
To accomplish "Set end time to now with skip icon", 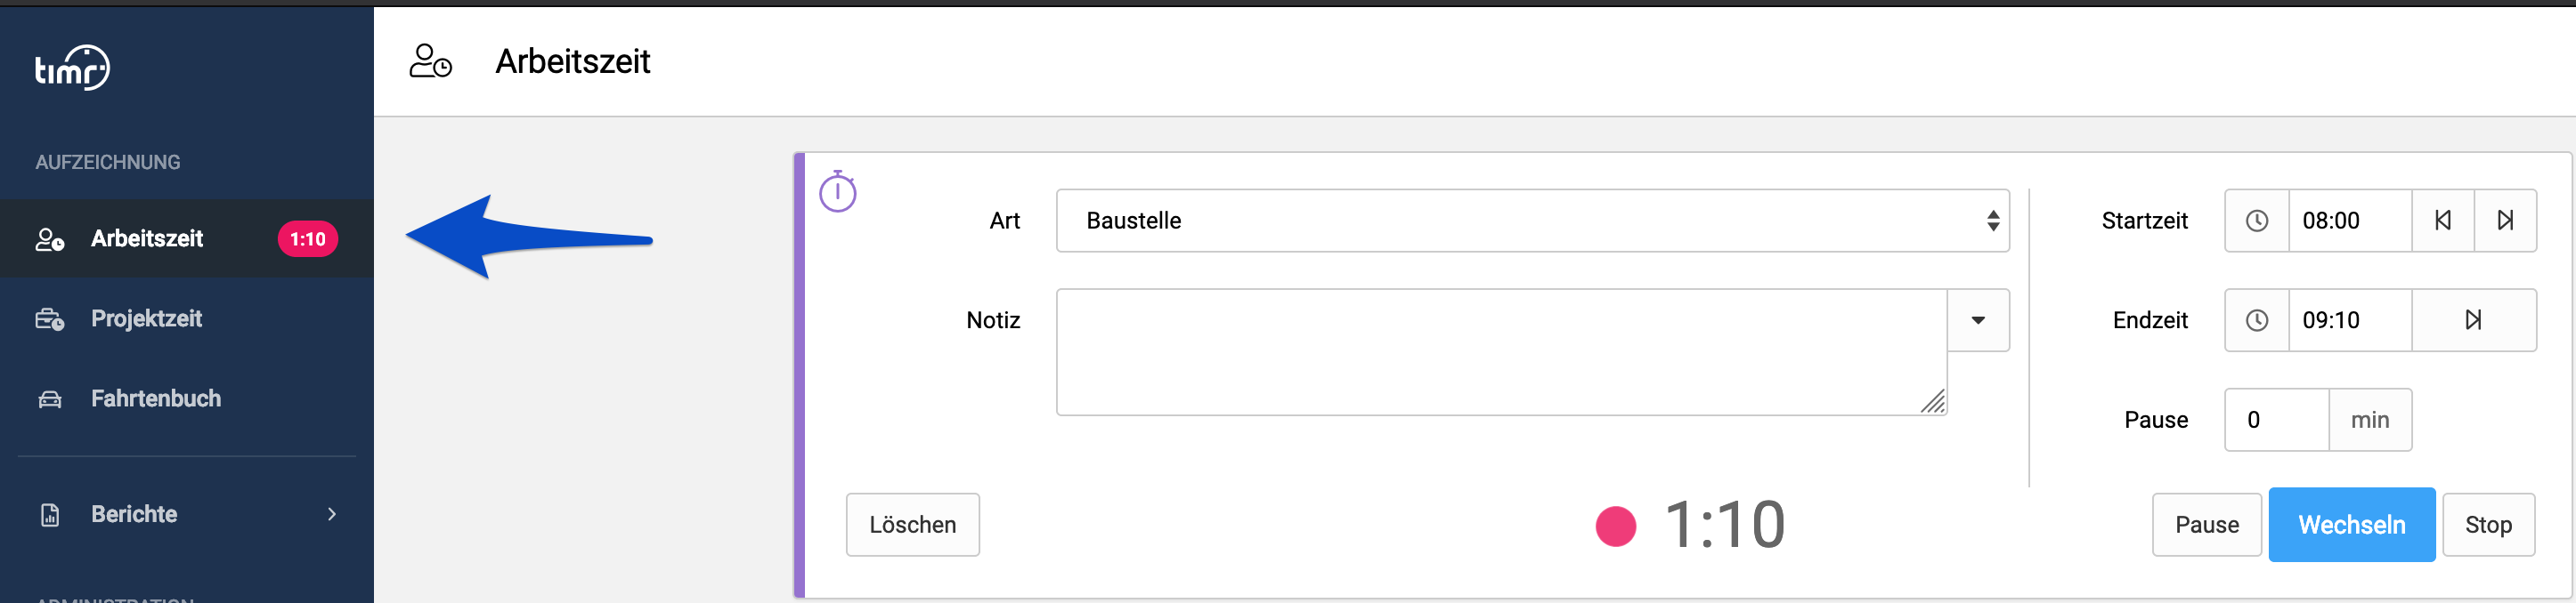I will click(2474, 320).
